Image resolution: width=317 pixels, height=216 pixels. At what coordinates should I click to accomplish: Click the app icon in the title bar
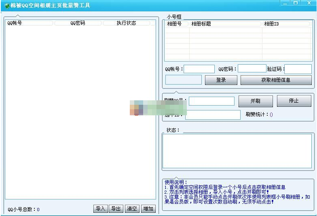click(x=6, y=5)
